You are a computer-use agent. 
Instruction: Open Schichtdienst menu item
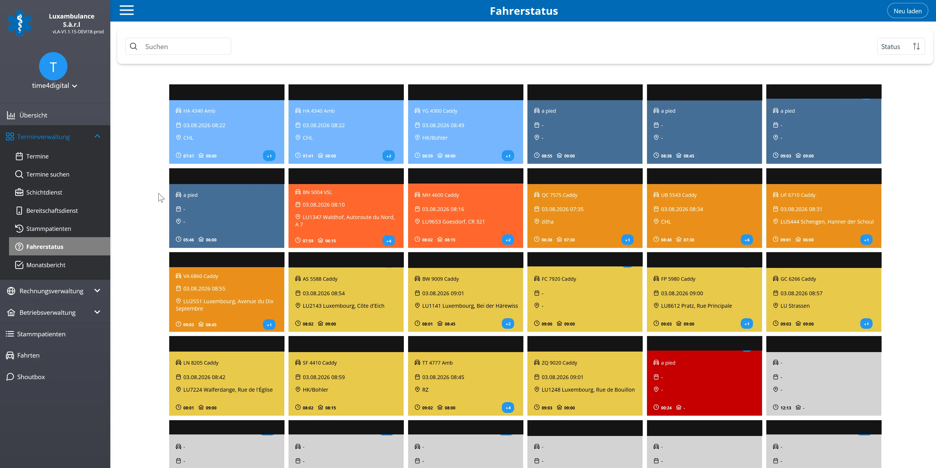(x=60, y=192)
